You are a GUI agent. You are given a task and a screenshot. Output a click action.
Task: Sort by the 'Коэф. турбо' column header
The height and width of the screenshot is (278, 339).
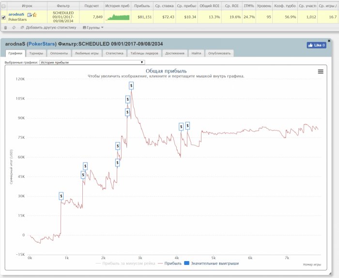tap(285, 6)
